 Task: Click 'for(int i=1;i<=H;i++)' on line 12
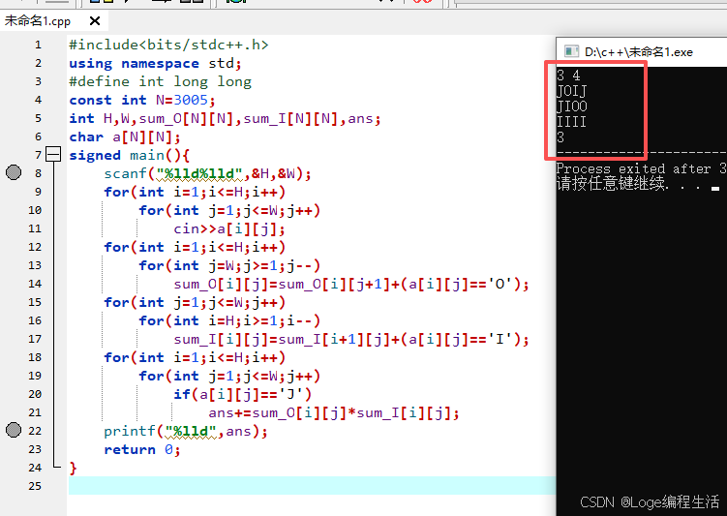[195, 247]
